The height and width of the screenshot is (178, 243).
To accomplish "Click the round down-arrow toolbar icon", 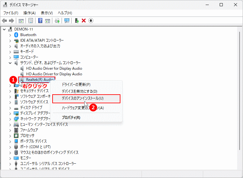I will [x=91, y=21].
